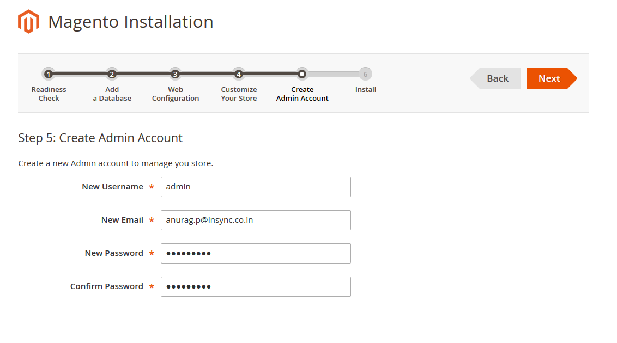
Task: Click the Step 5: Create Admin Account heading
Action: (x=100, y=138)
